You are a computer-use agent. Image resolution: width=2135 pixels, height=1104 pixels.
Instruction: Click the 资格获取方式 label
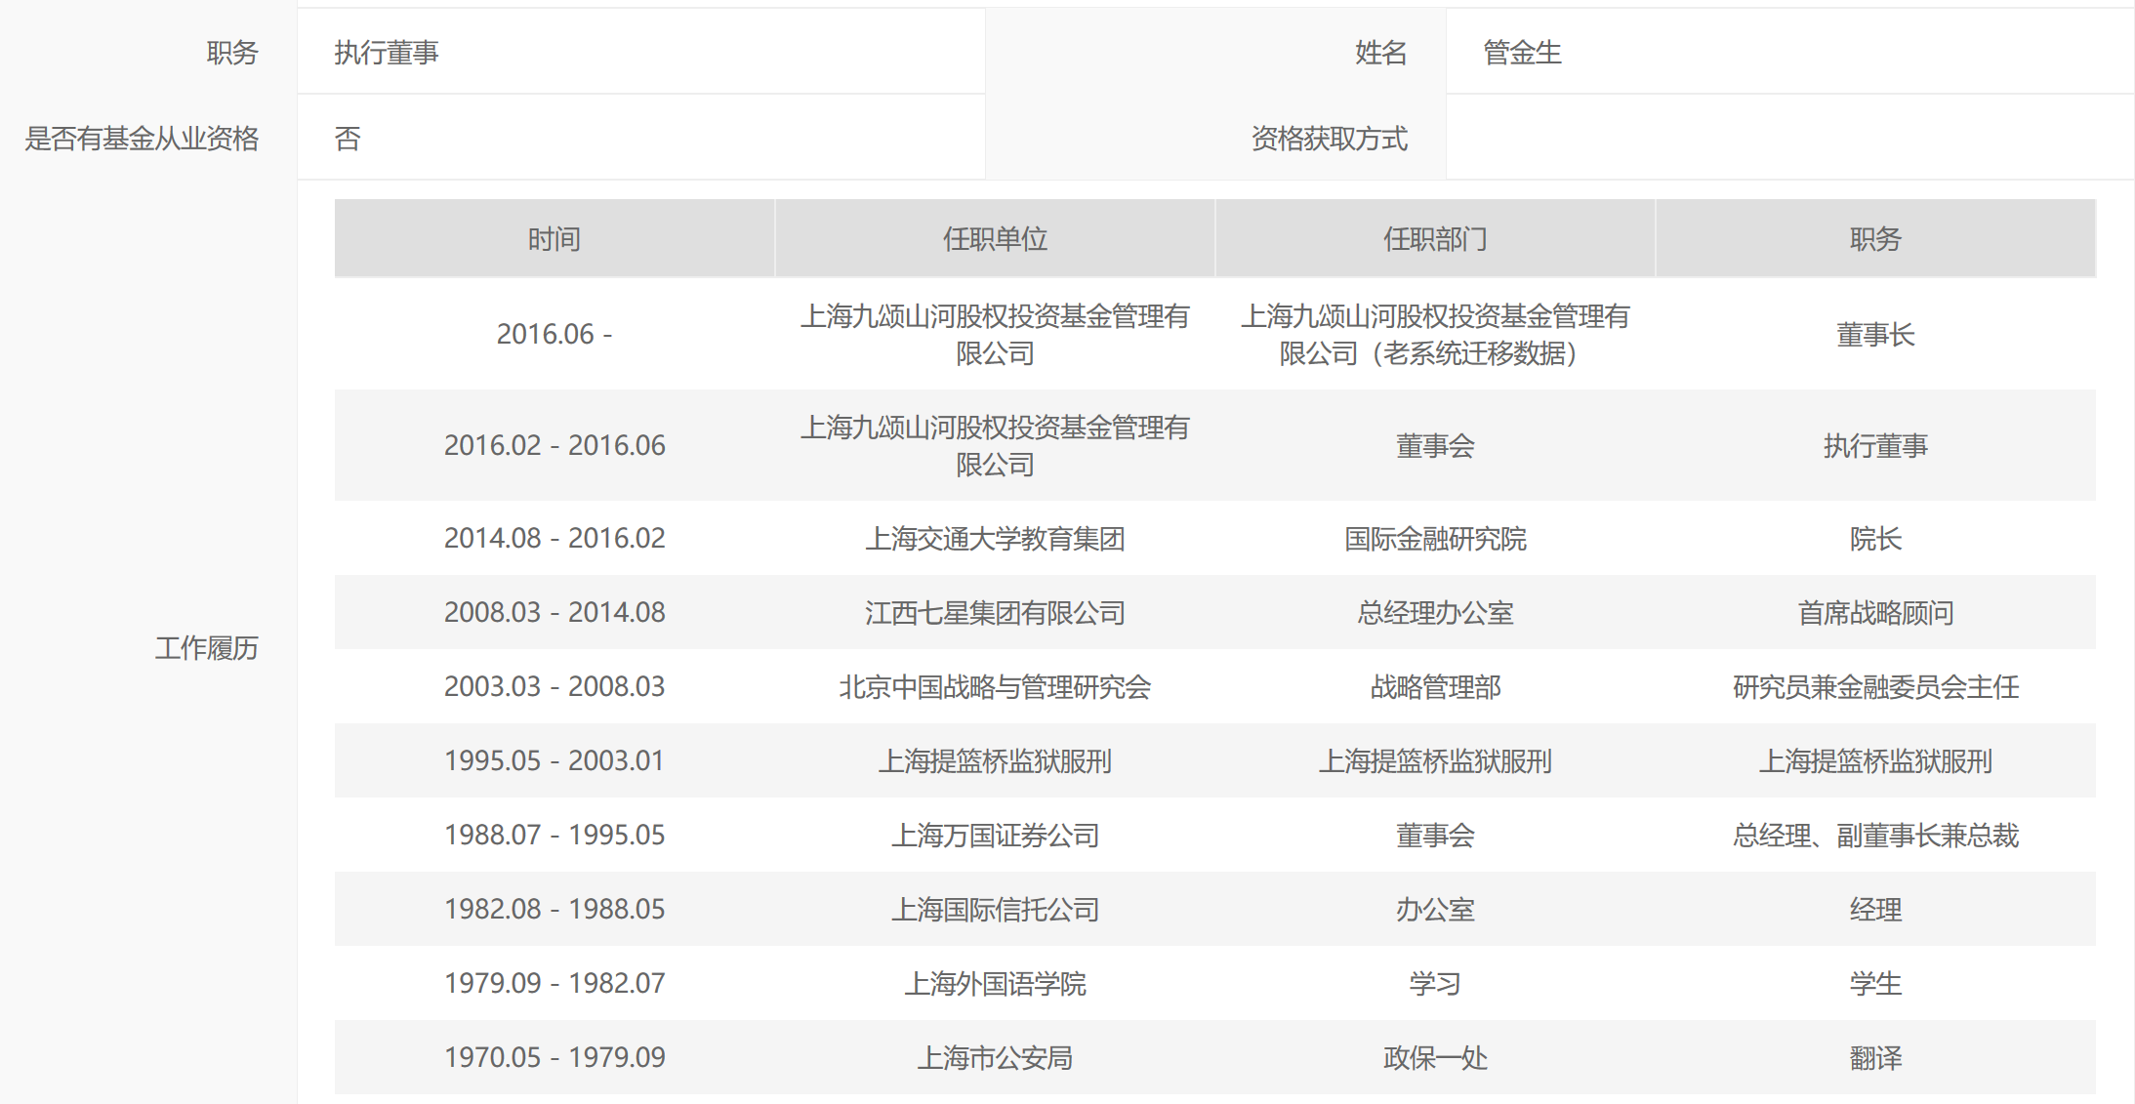(x=1329, y=139)
